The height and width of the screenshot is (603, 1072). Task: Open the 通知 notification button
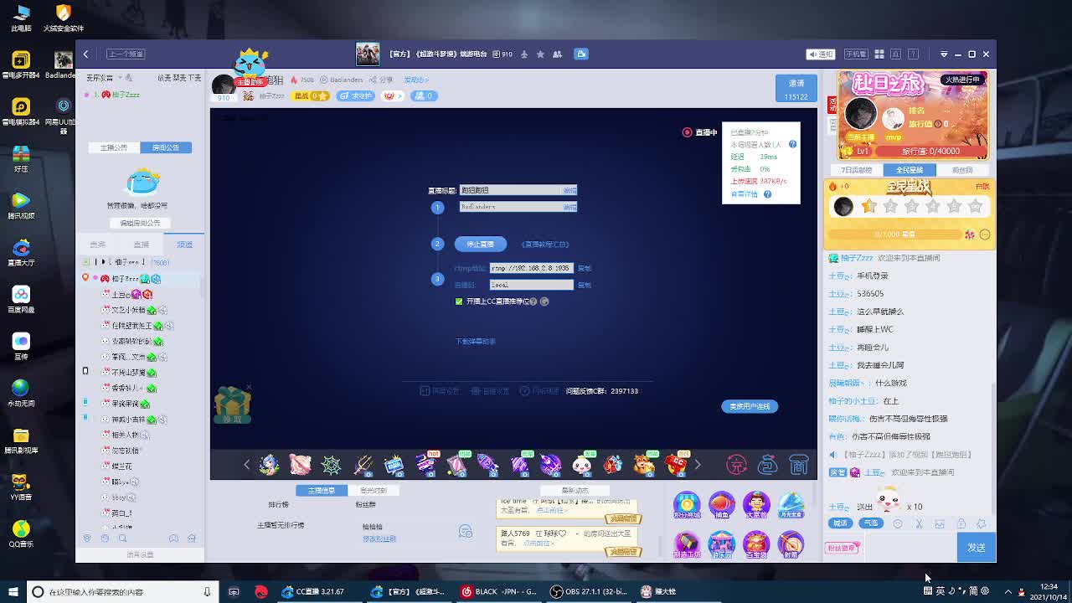(821, 54)
